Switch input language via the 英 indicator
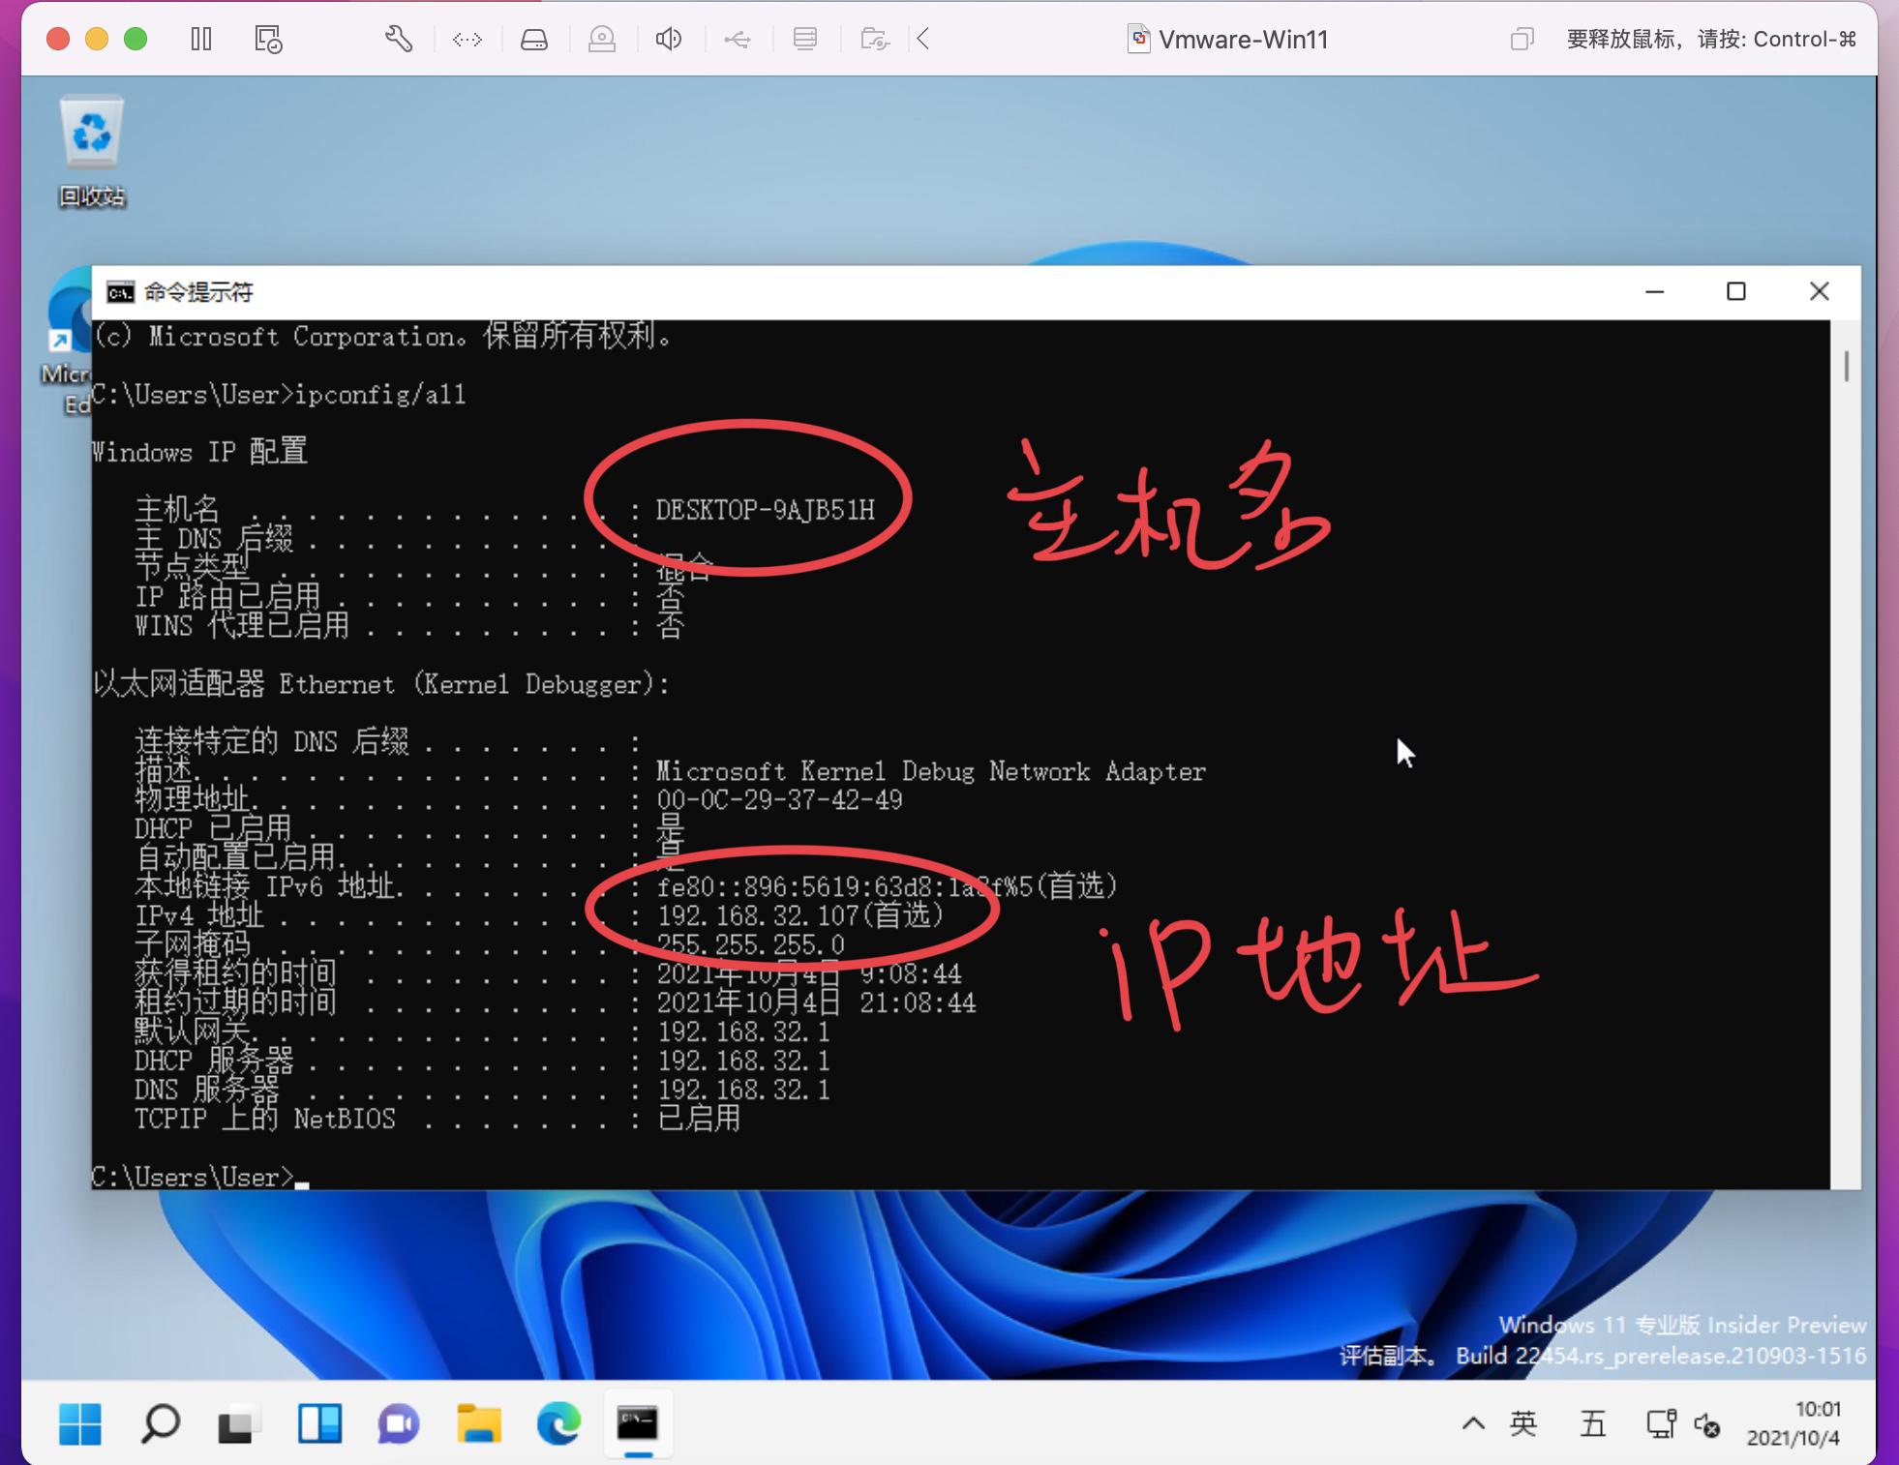 point(1522,1423)
